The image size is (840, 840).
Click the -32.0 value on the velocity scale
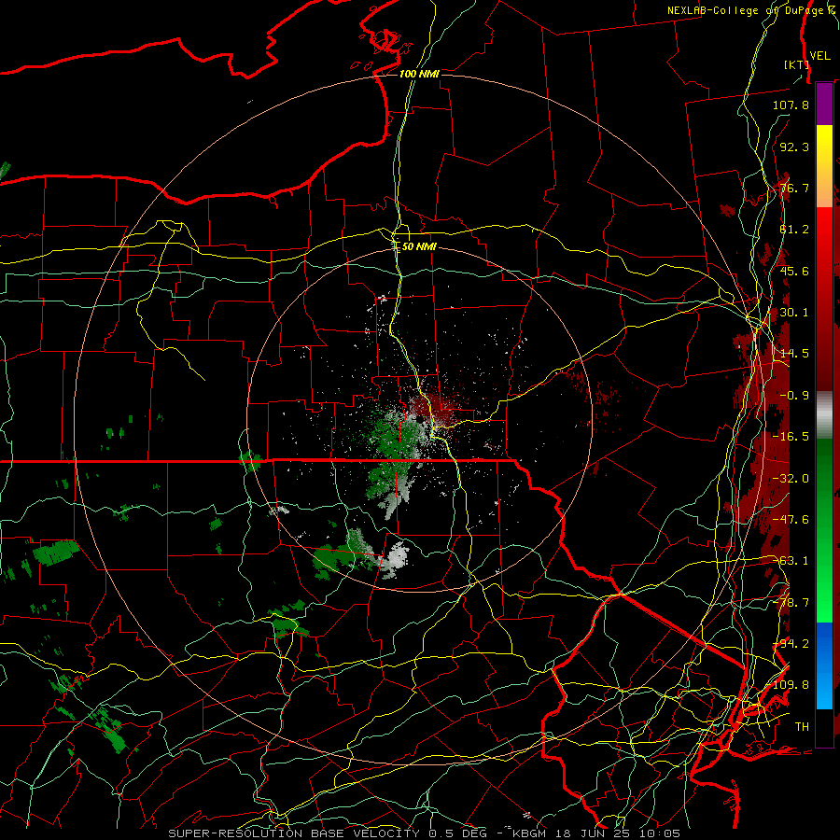(x=791, y=479)
